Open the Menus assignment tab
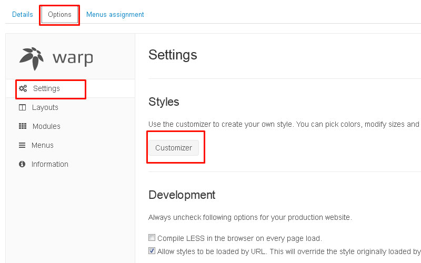 click(x=115, y=15)
